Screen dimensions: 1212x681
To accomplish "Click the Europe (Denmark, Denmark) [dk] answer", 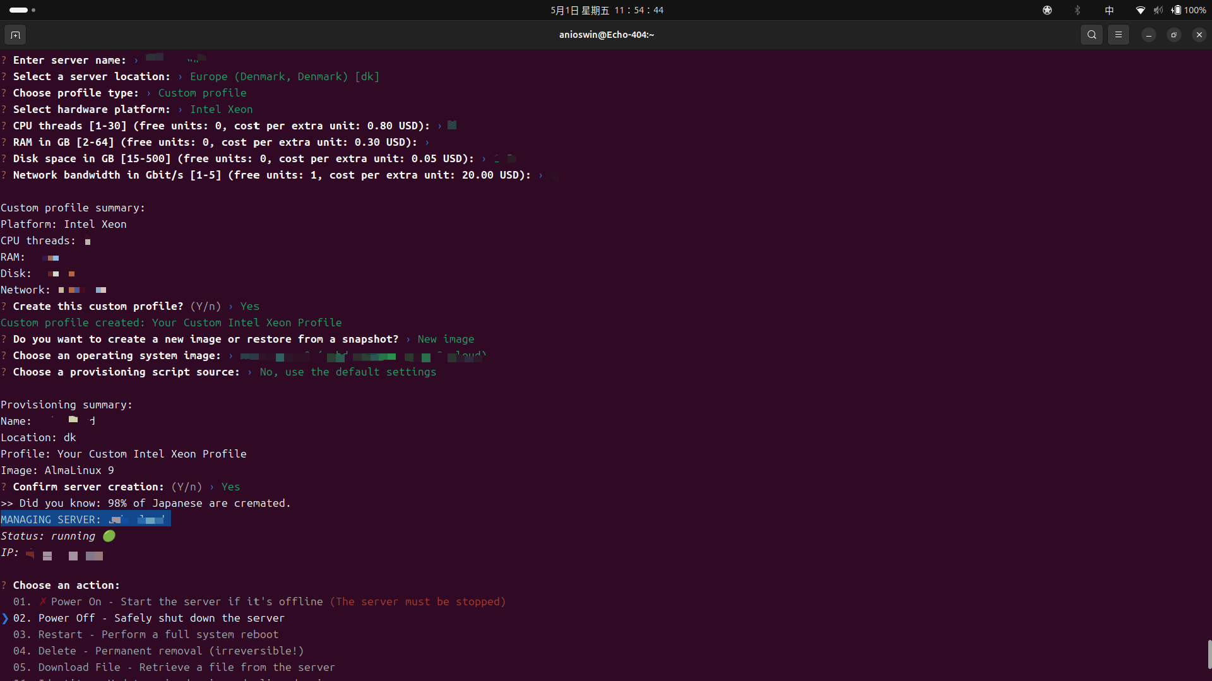I will 285,76.
